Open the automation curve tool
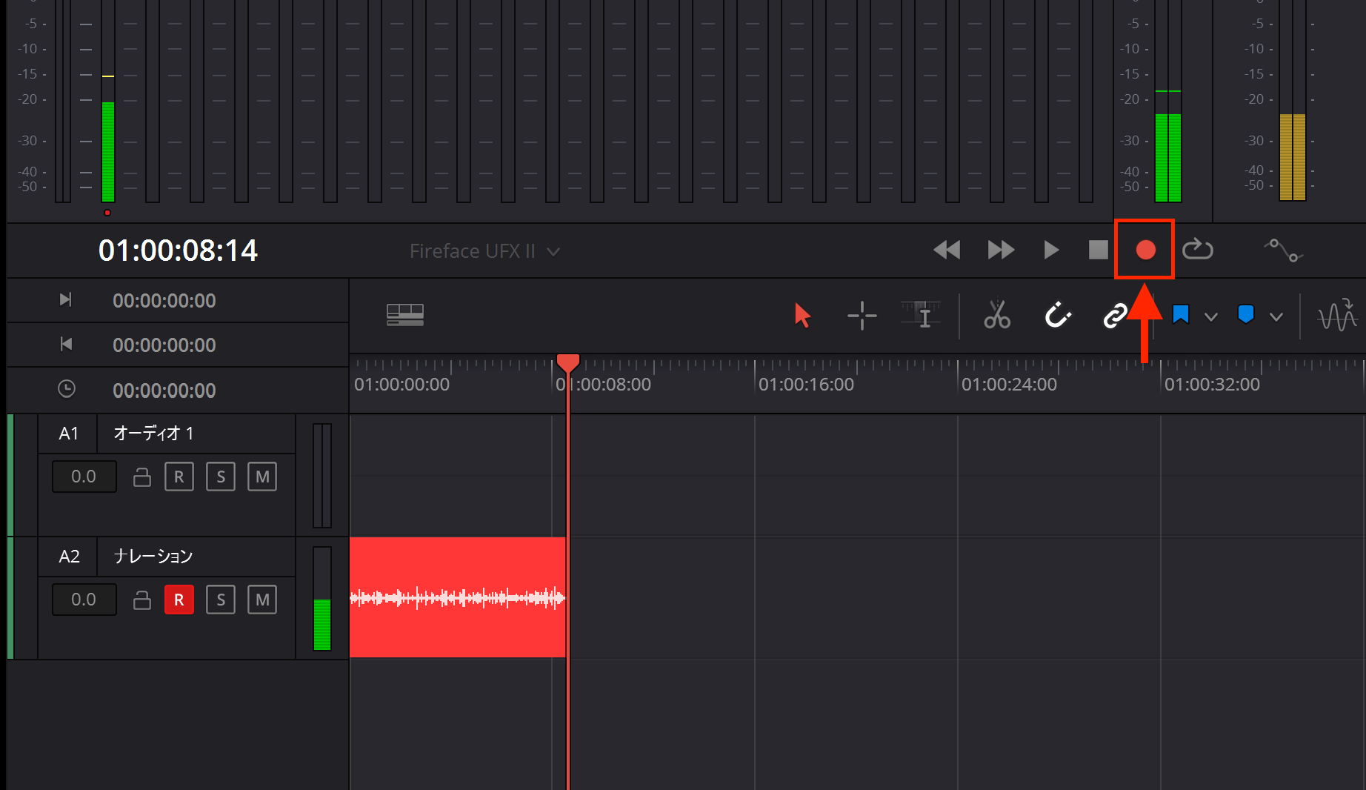 coord(1283,250)
